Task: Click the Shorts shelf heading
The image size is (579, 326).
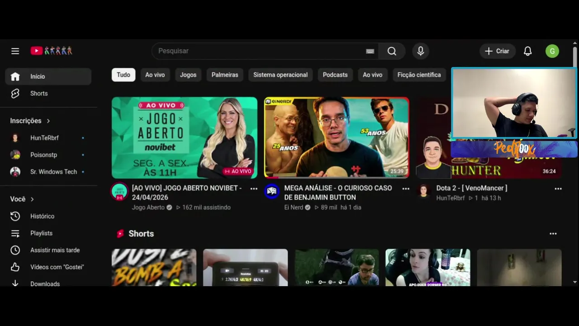Action: pyautogui.click(x=141, y=234)
